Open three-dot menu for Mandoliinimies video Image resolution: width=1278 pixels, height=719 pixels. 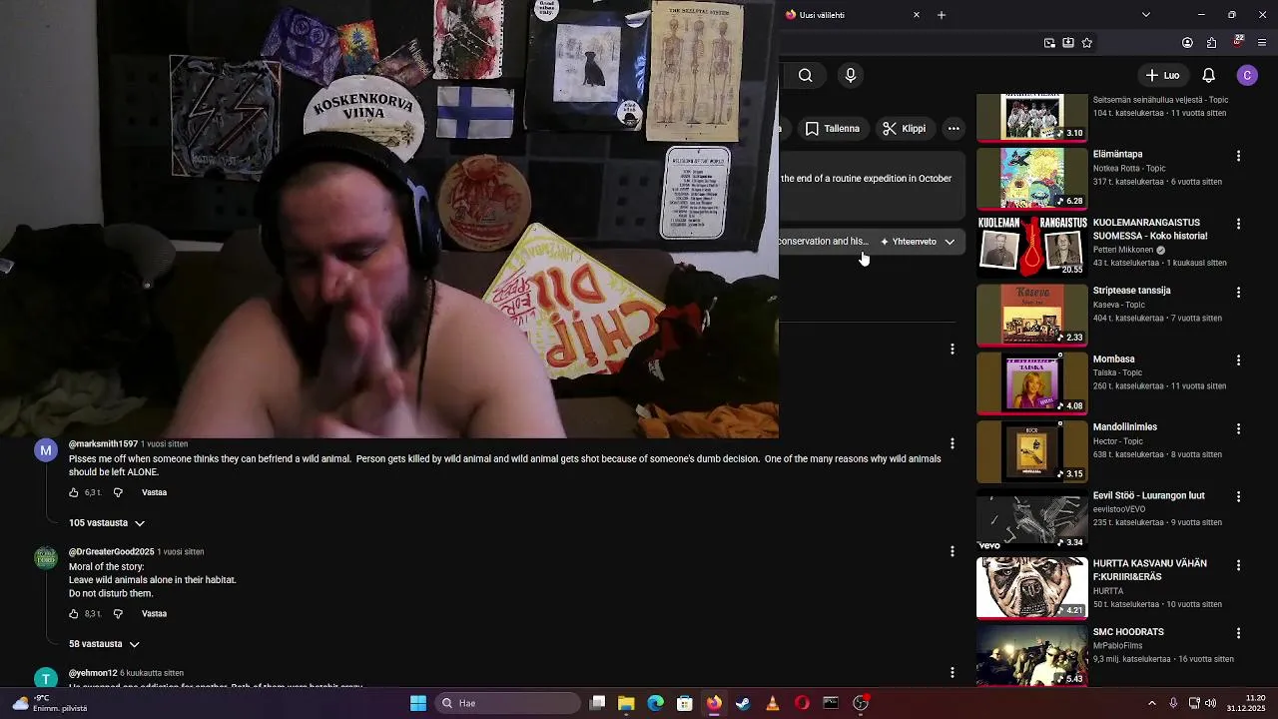tap(1238, 428)
